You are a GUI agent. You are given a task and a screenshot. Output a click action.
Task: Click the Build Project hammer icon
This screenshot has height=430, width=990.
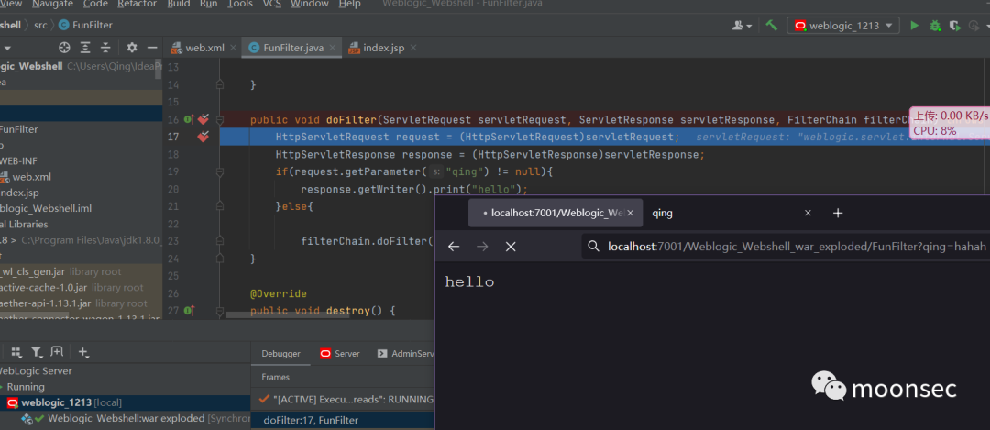point(771,26)
